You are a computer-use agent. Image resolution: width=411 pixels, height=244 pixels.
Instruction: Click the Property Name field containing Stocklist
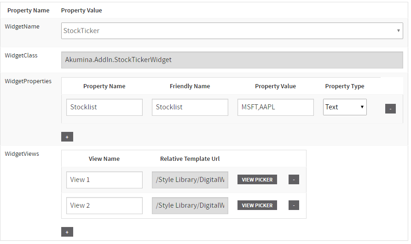tap(104, 107)
